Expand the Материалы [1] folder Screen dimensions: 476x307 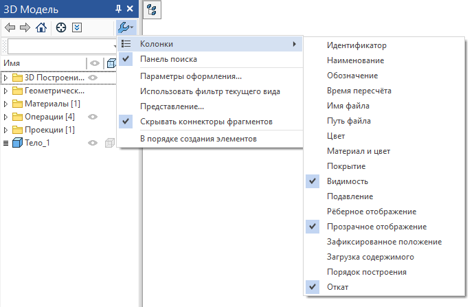6,104
